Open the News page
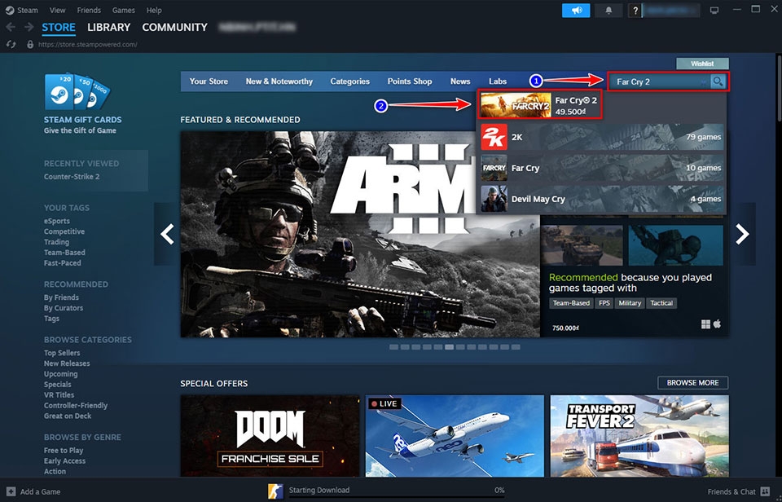The width and height of the screenshot is (782, 502). click(459, 81)
